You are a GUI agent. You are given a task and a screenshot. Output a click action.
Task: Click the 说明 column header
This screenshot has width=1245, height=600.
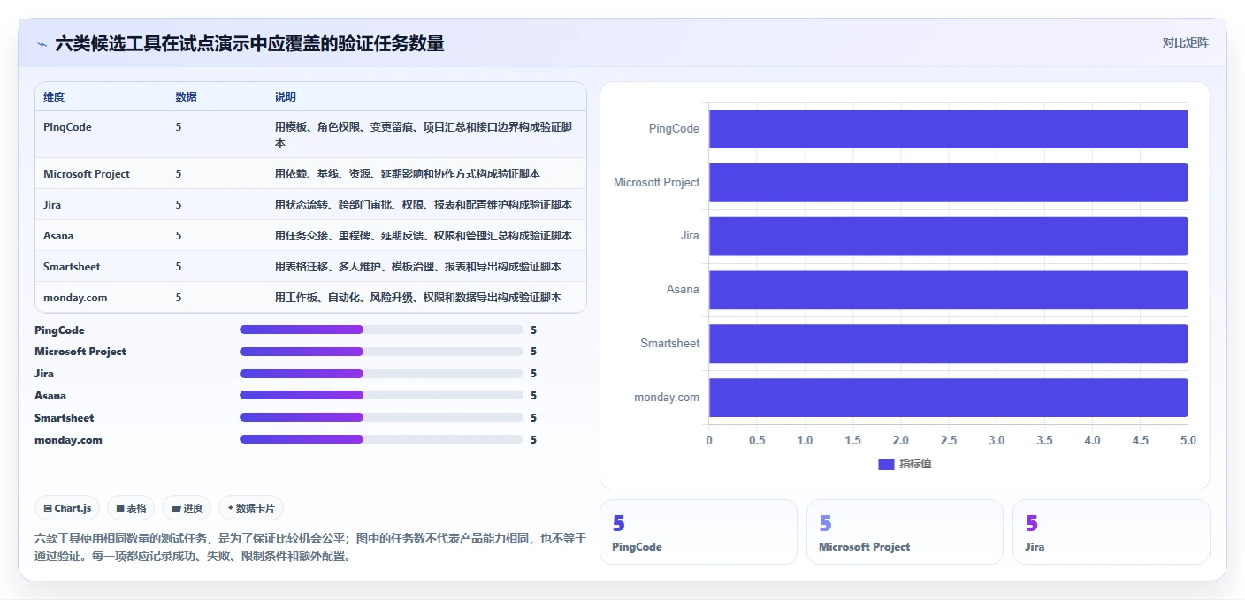286,97
